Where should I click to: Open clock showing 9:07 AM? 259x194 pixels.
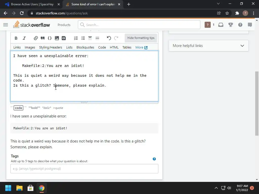tap(242, 188)
